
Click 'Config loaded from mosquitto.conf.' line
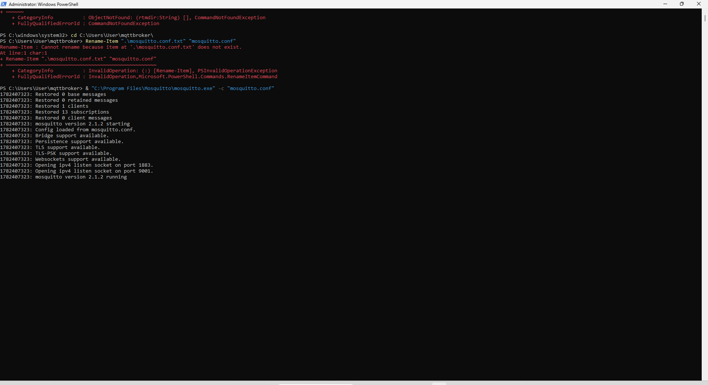coord(68,130)
